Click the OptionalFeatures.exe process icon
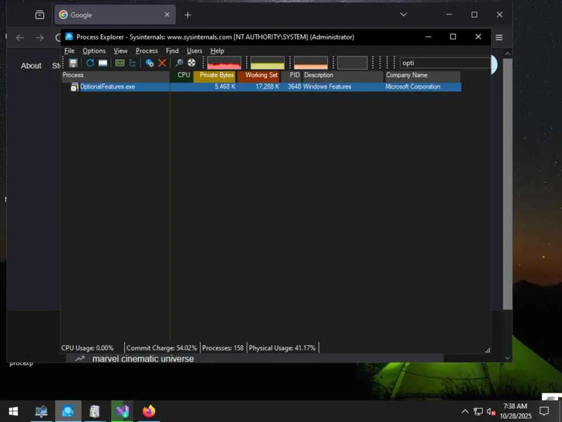This screenshot has height=422, width=562. [x=74, y=87]
